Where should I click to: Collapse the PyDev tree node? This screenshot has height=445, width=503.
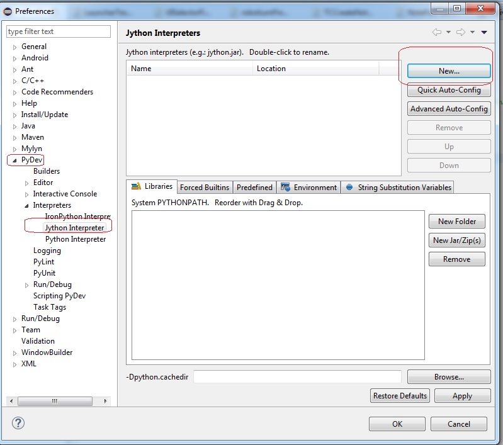click(14, 160)
